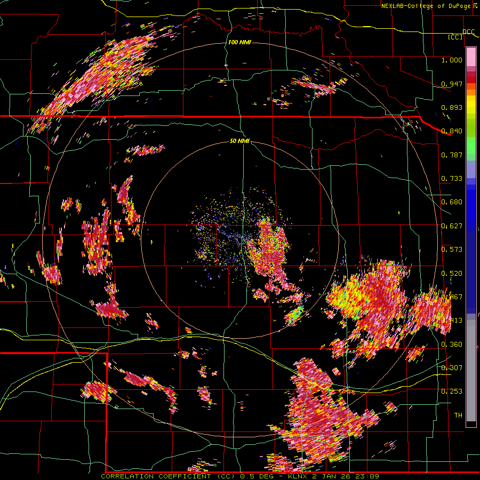Select the 0.520 scale value

pos(452,273)
